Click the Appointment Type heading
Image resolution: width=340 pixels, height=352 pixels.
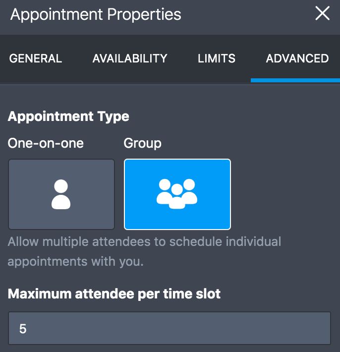tap(68, 117)
